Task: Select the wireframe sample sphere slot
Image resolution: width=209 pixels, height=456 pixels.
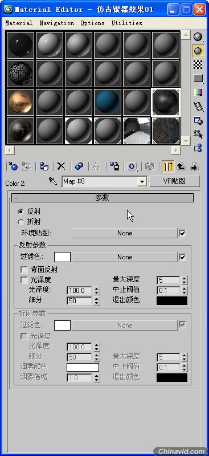Action: pos(20,73)
